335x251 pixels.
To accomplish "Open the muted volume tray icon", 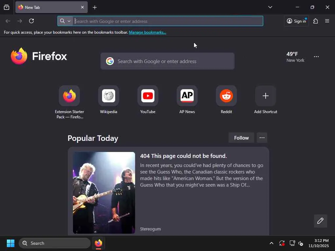I will click(x=301, y=243).
